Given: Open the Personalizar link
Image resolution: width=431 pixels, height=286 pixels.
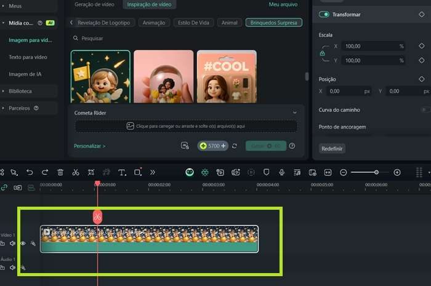Looking at the screenshot, I should (x=90, y=146).
